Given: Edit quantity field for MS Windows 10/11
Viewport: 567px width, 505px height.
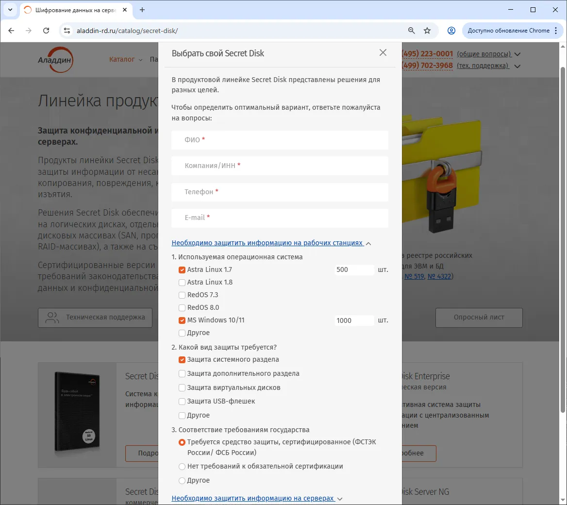Looking at the screenshot, I should click(x=354, y=320).
